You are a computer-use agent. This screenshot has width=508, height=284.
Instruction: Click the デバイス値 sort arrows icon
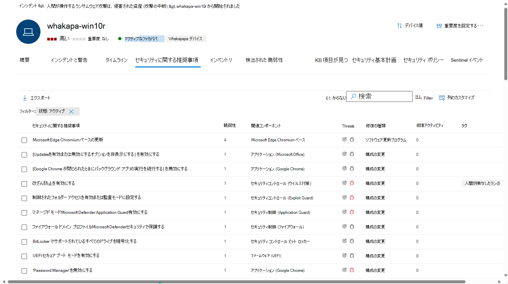[399, 26]
